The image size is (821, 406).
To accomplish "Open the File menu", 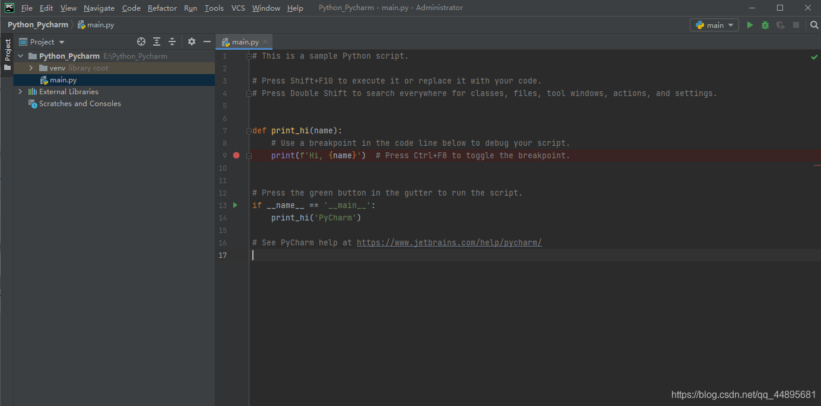I will (x=27, y=8).
